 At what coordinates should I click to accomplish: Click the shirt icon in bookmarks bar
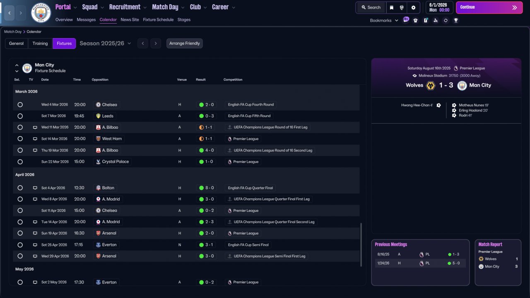(416, 20)
